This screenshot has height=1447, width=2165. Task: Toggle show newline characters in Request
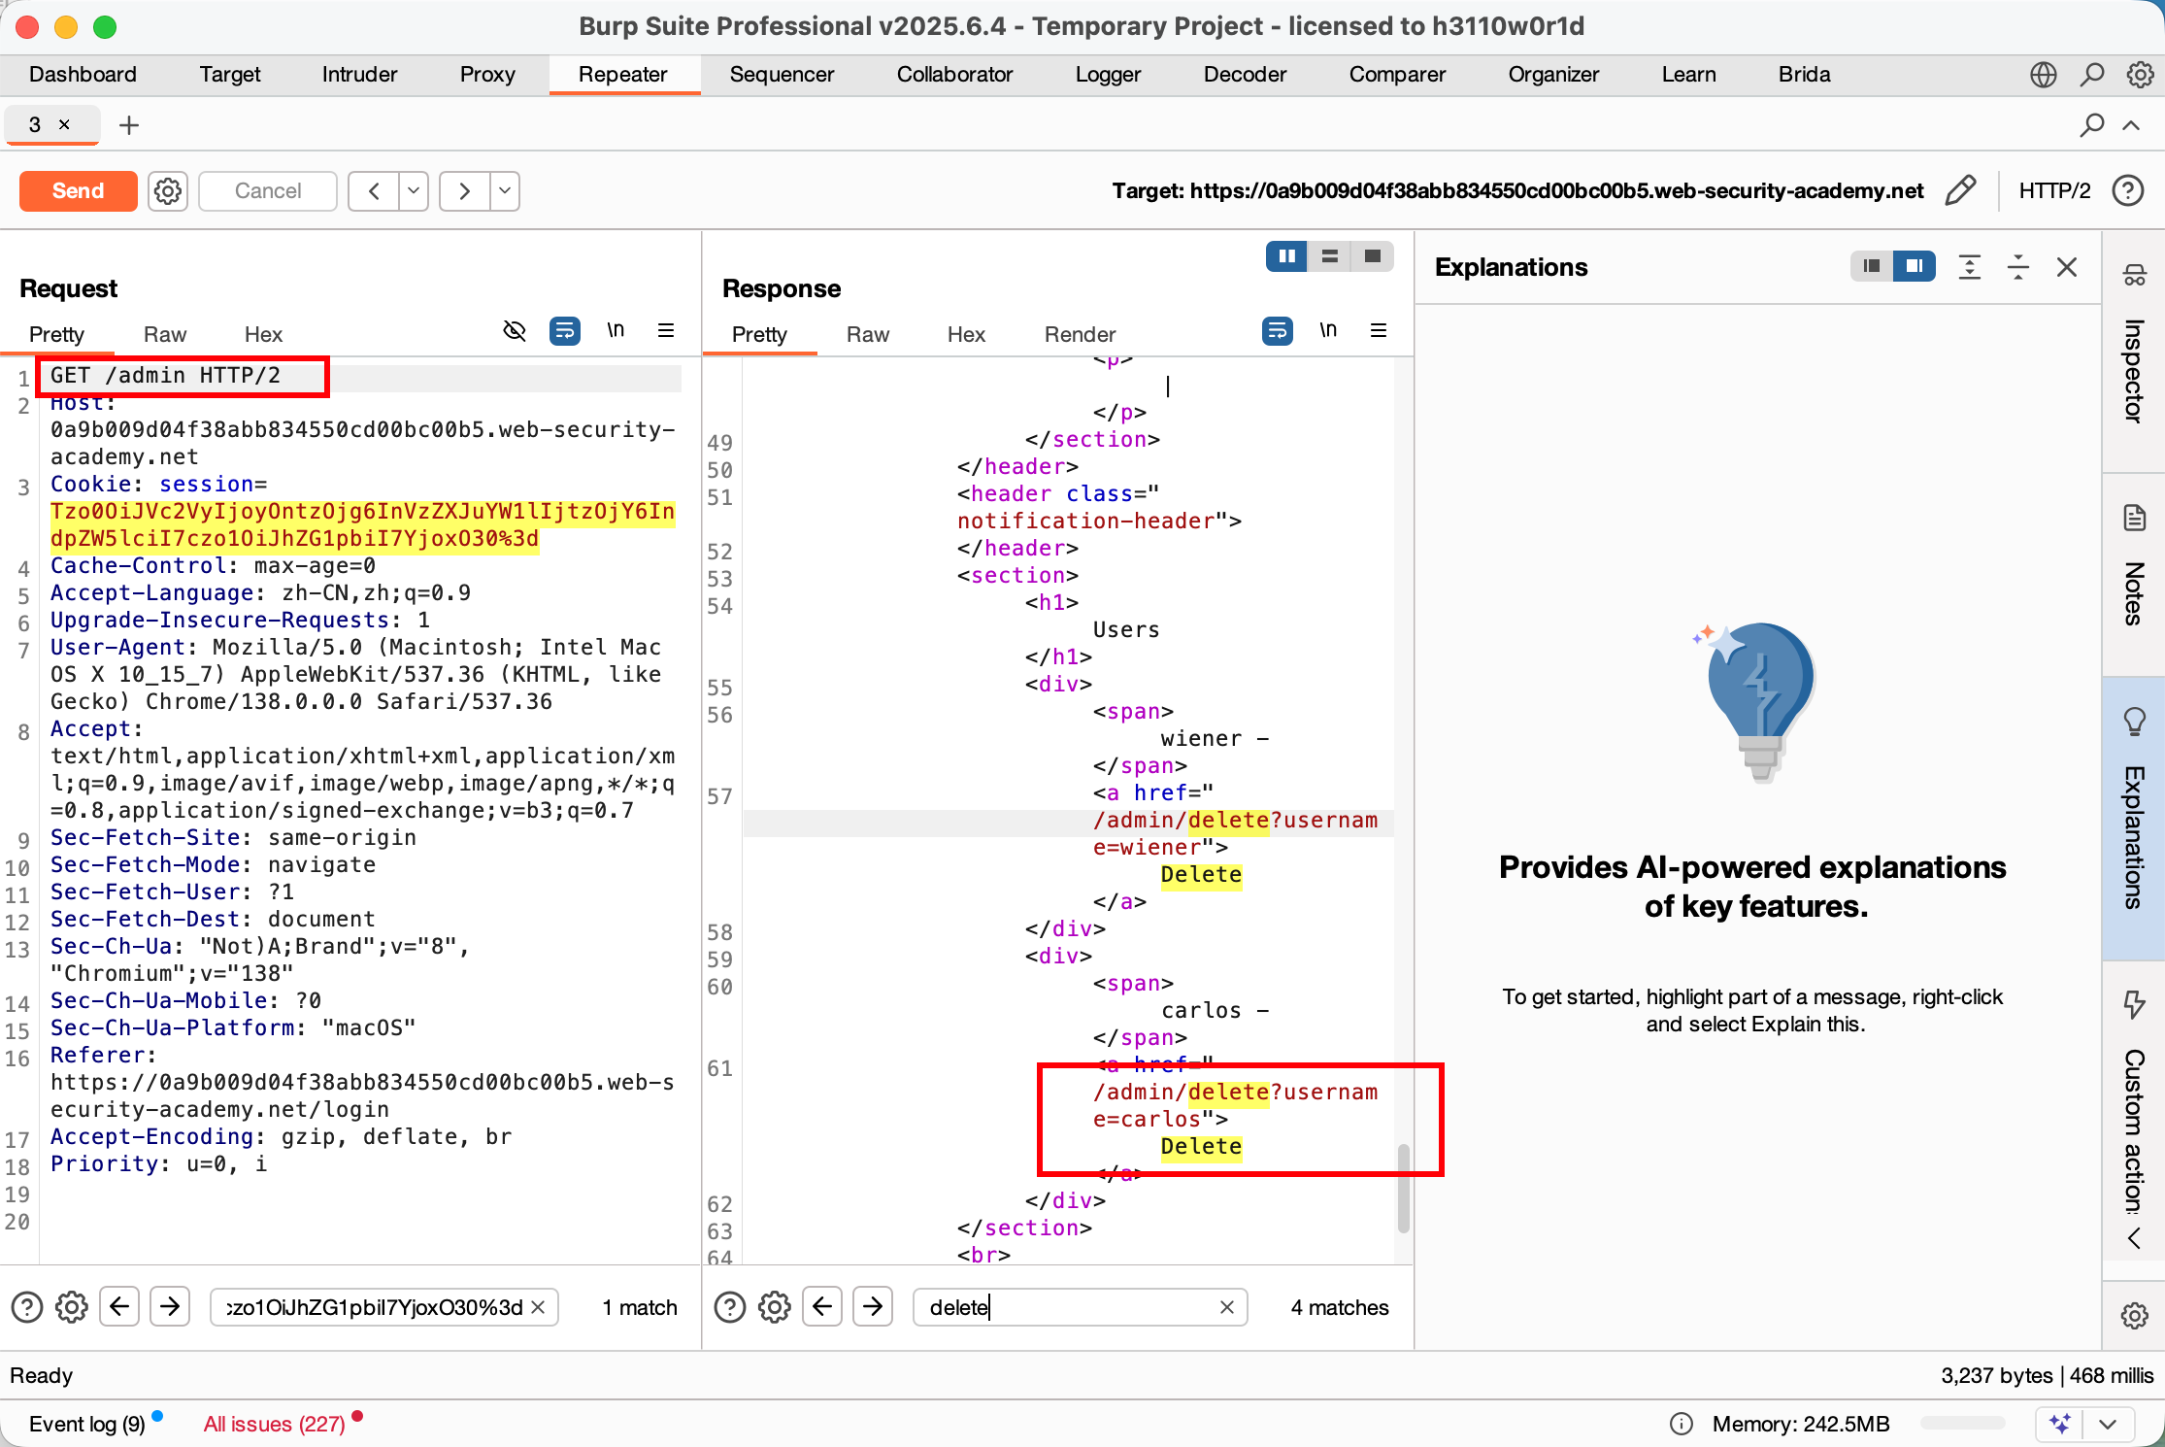click(x=616, y=331)
